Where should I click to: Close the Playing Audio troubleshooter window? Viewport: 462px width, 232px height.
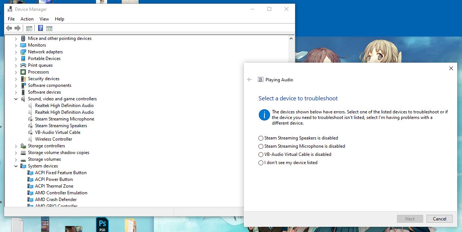click(x=451, y=68)
